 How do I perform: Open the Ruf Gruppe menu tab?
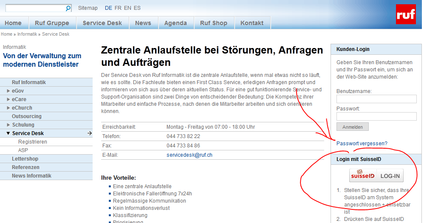tap(52, 23)
